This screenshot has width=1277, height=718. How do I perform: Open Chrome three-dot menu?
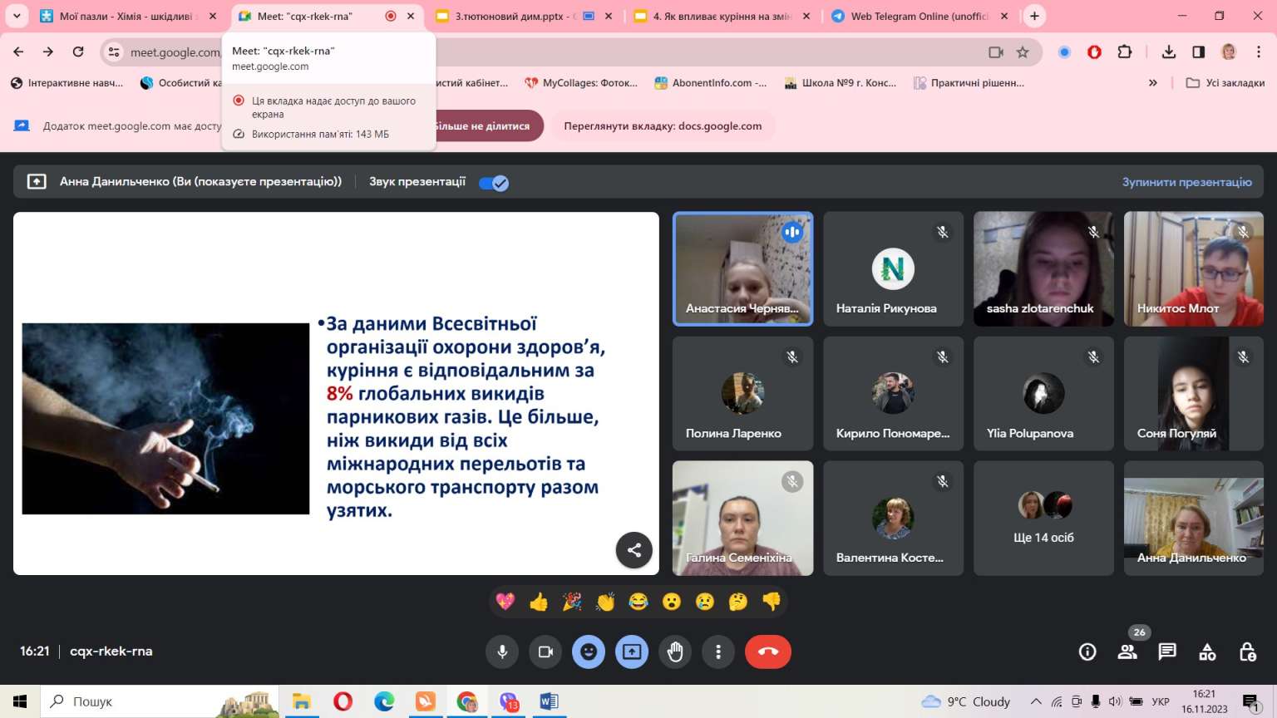(1259, 52)
